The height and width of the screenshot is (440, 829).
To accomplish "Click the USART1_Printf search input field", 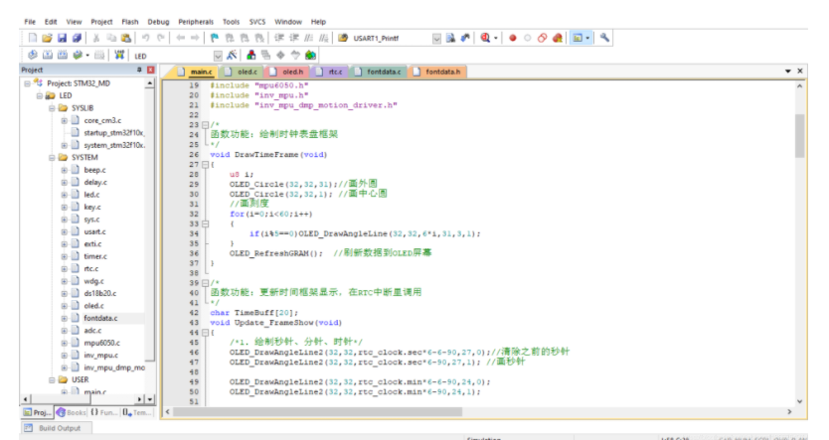I will click(392, 39).
